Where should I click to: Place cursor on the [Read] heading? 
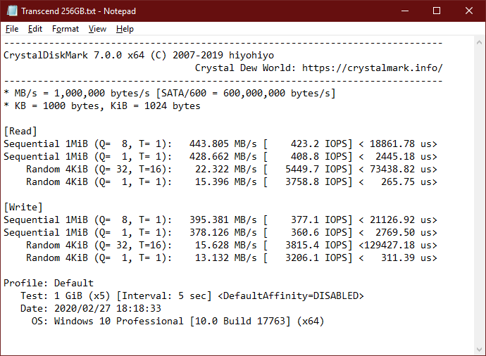[x=20, y=132]
